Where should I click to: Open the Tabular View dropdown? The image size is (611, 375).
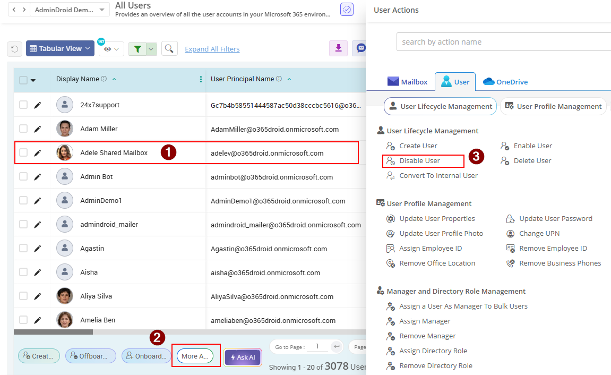point(60,48)
